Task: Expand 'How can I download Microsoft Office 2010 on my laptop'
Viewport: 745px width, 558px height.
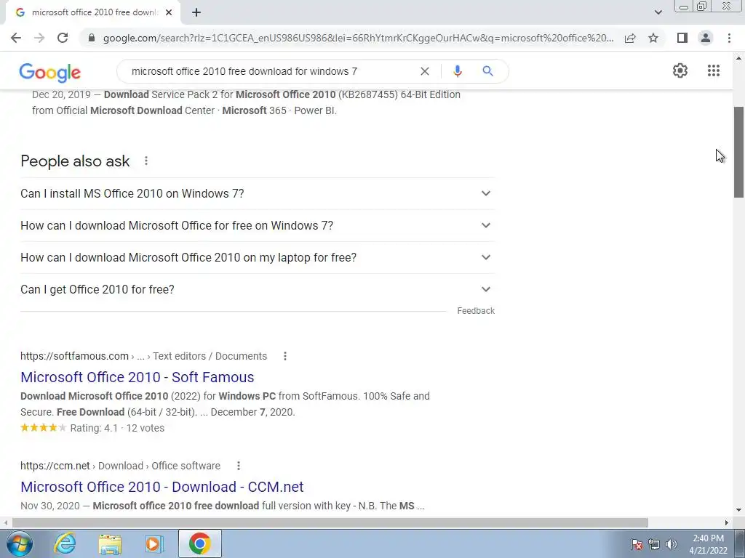Action: [x=258, y=257]
